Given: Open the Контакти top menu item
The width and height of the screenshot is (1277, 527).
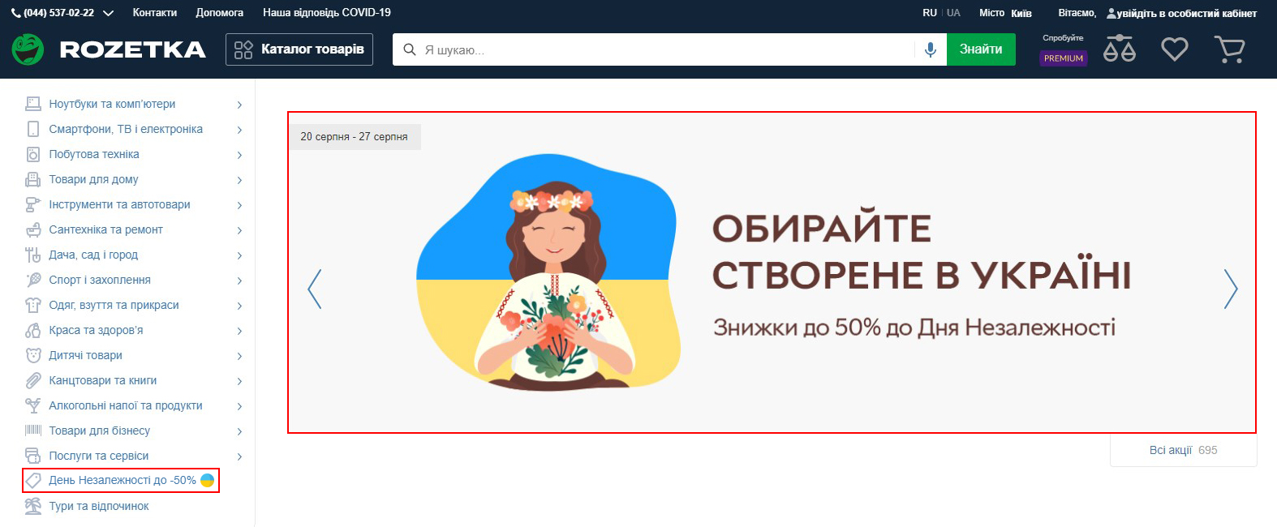Looking at the screenshot, I should (155, 13).
